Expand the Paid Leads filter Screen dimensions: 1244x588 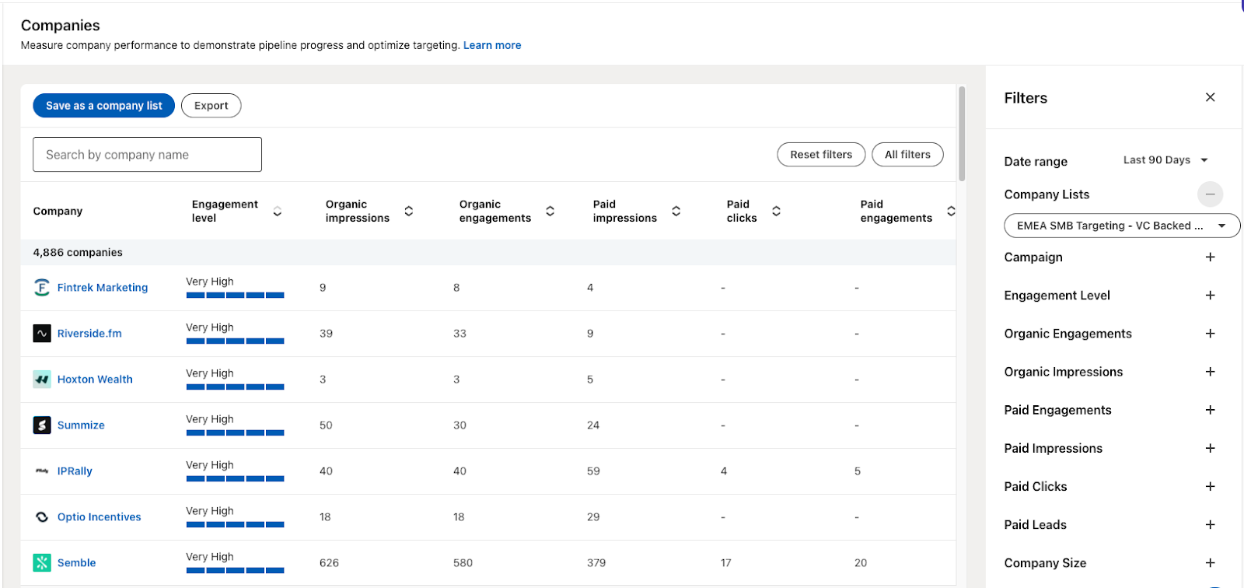pos(1210,524)
